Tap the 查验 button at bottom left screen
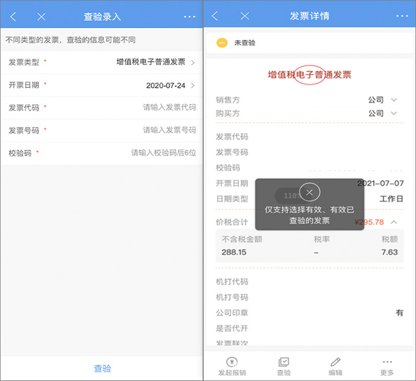This screenshot has width=416, height=381. [x=102, y=368]
